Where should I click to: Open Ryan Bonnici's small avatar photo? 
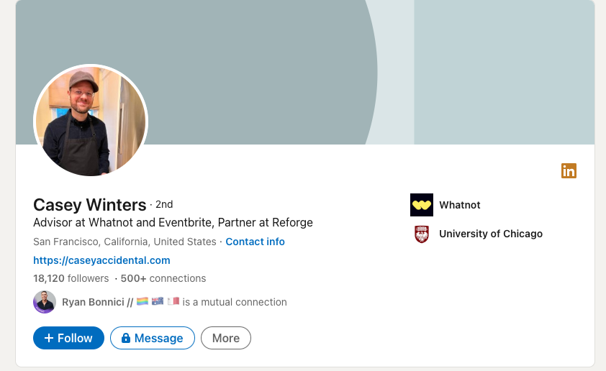point(45,302)
